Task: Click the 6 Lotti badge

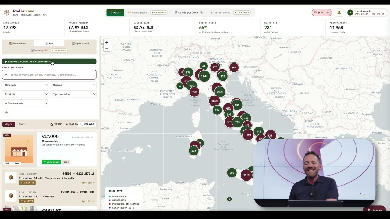Action: [x=27, y=201]
